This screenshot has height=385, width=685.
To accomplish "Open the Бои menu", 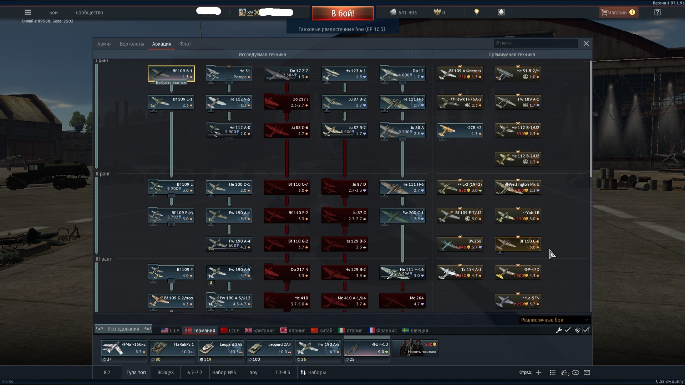I will pos(54,12).
